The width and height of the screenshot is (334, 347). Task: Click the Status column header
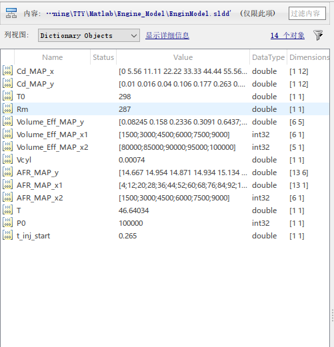click(x=103, y=57)
